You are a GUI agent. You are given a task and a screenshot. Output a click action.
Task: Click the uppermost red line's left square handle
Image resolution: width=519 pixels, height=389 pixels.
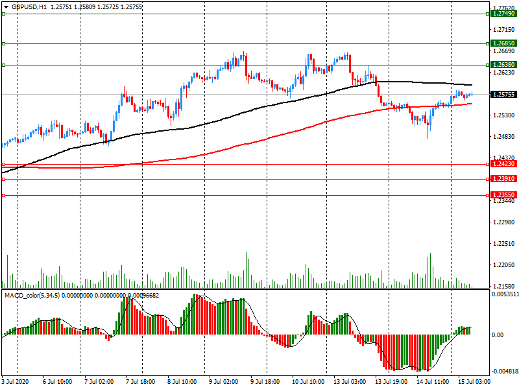pos(3,165)
